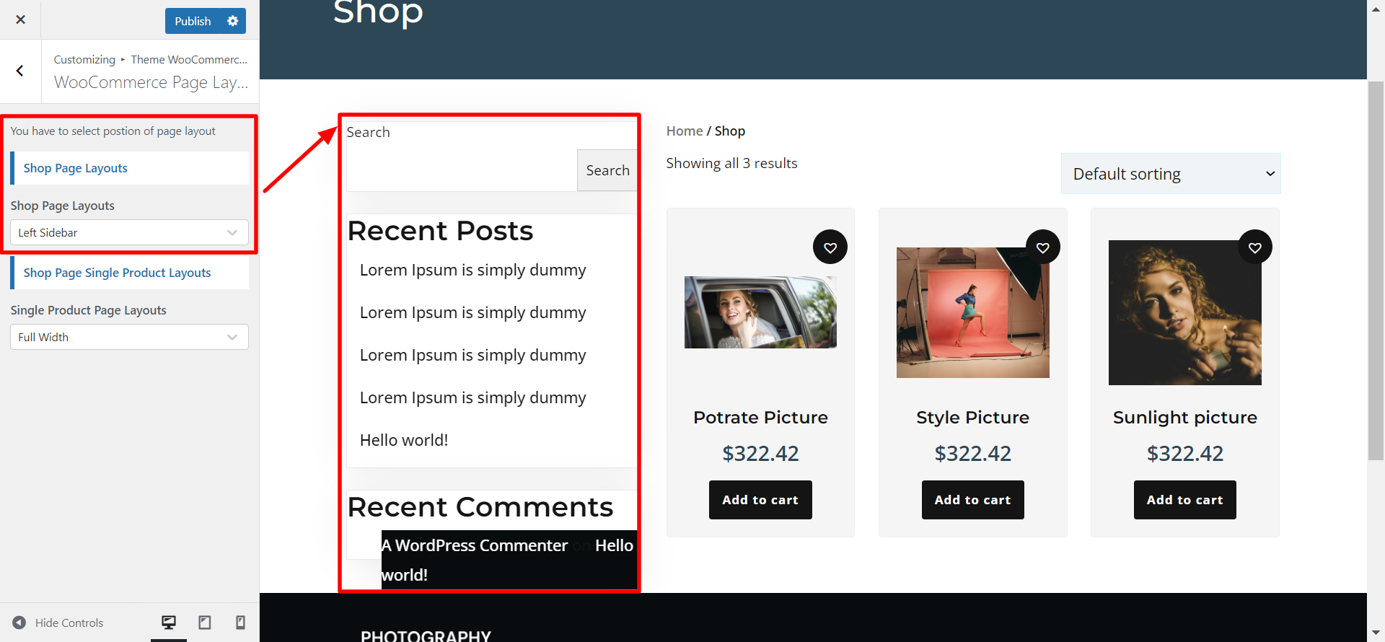This screenshot has height=642, width=1385.
Task: Expand the Default sorting dropdown
Action: click(x=1170, y=174)
